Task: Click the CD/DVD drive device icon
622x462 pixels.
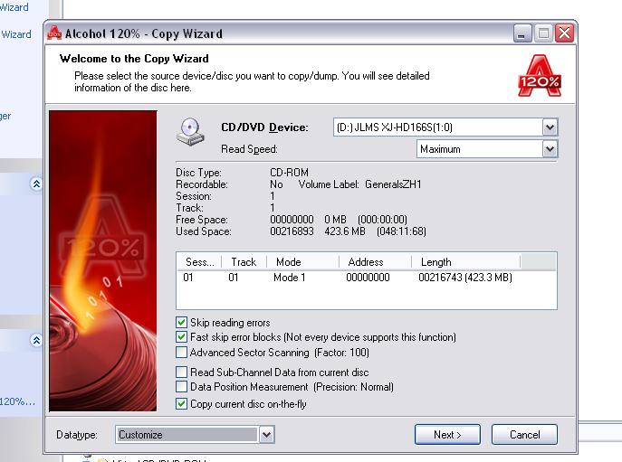Action: click(190, 131)
